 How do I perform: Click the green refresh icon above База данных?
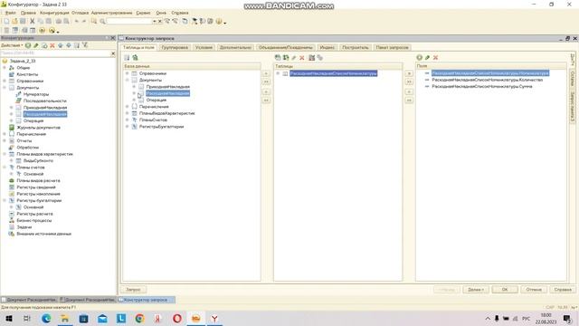tap(135, 58)
